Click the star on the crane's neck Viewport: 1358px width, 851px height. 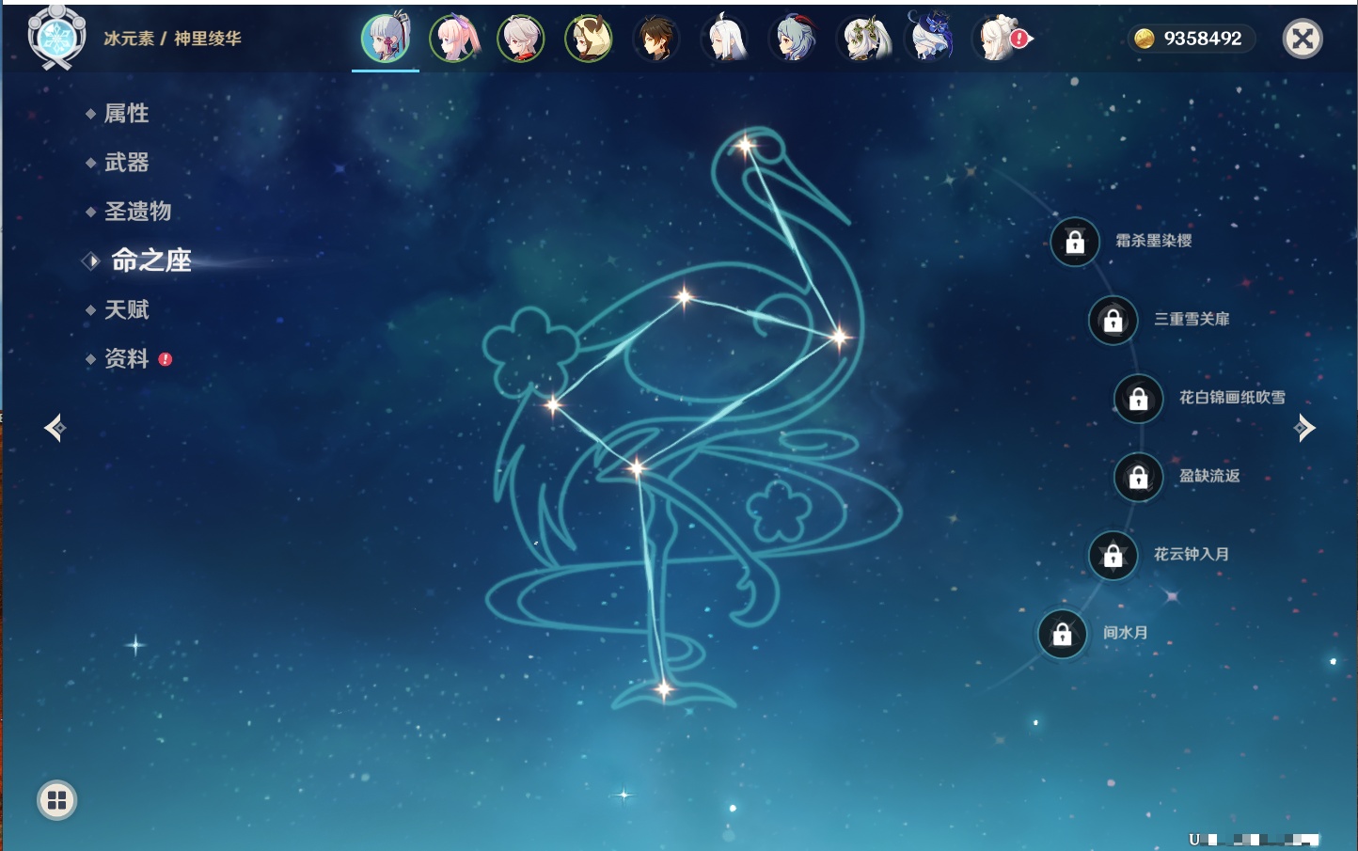[839, 336]
